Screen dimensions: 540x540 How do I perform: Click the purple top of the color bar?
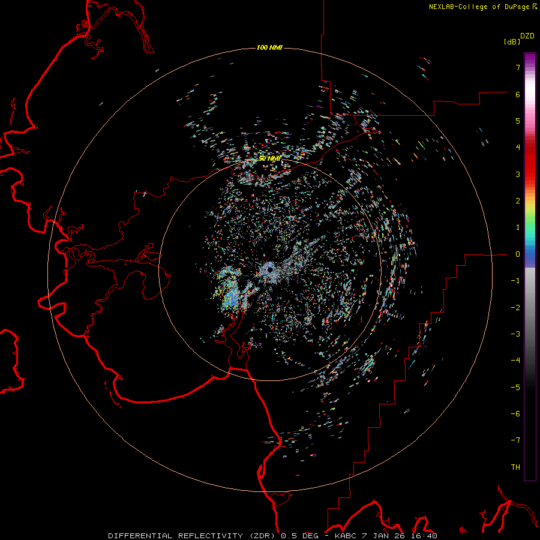click(x=530, y=59)
